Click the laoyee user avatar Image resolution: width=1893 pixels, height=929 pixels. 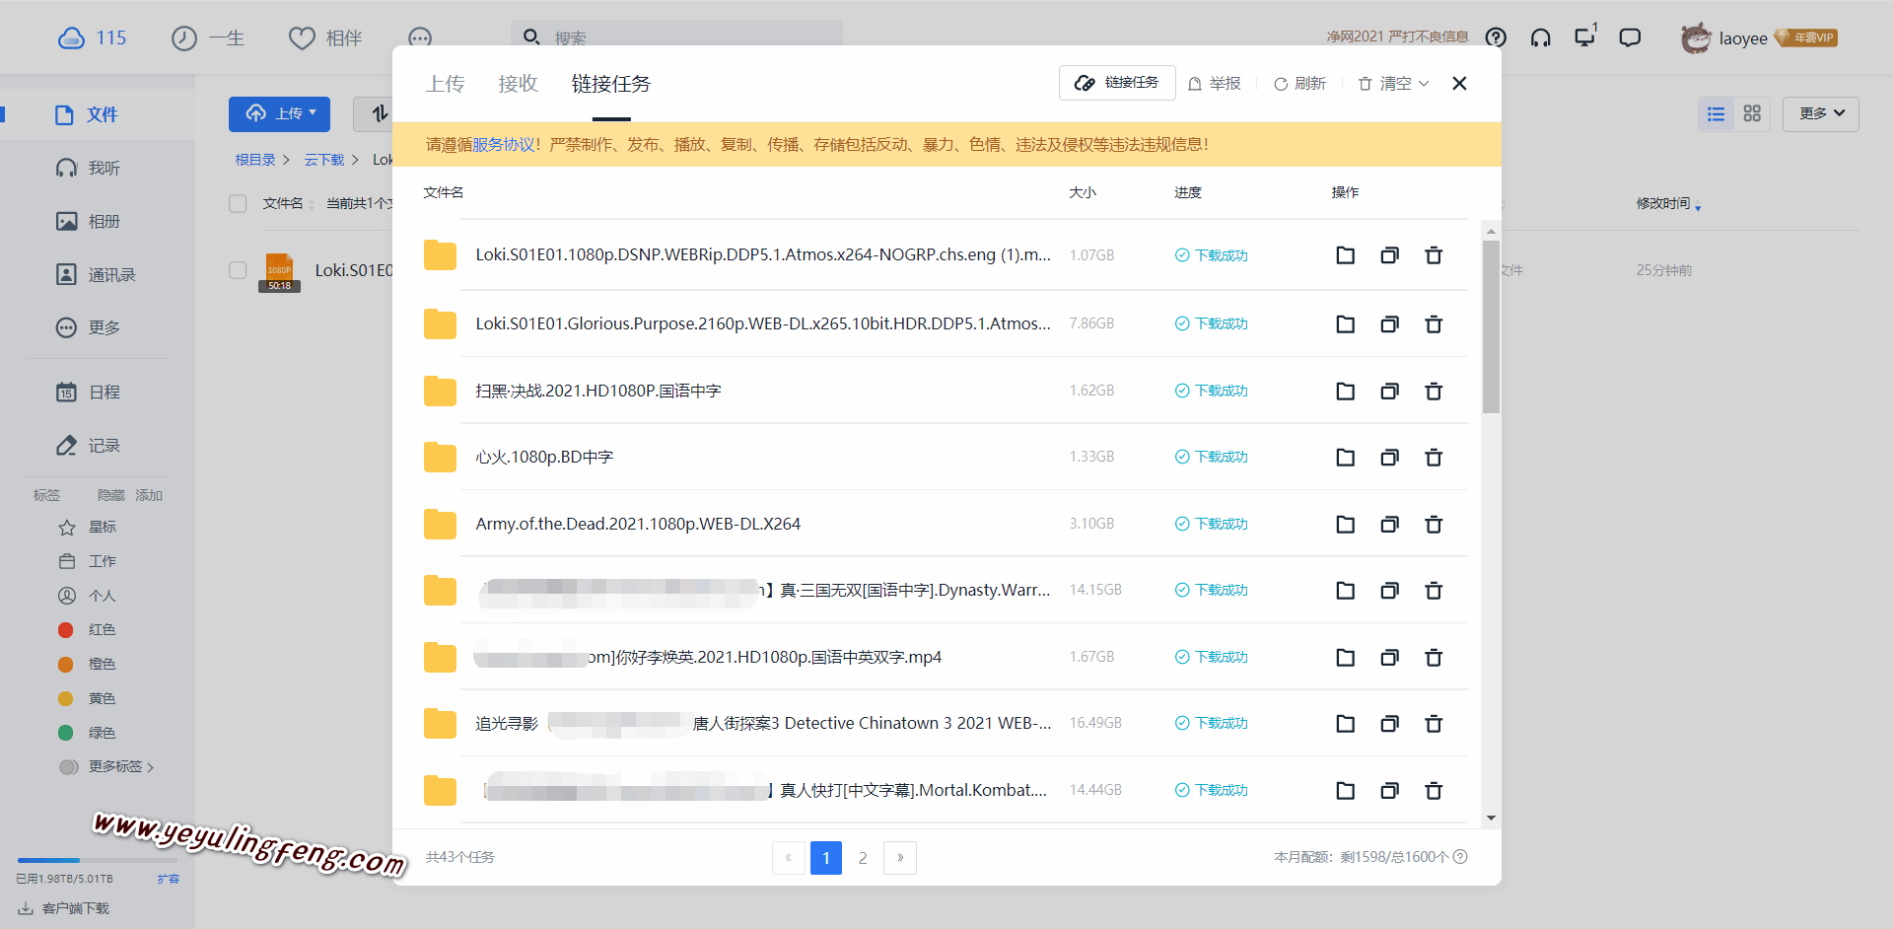coord(1696,37)
